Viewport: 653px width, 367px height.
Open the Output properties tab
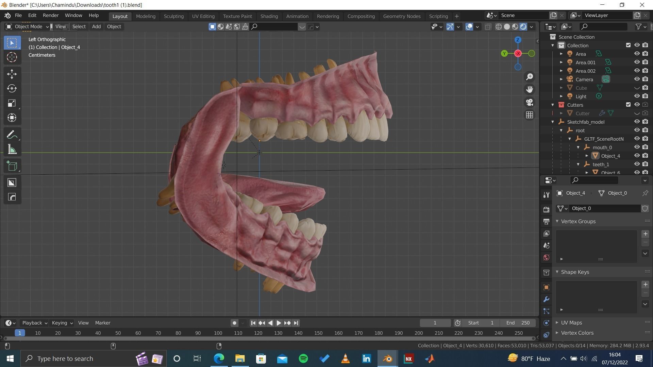pos(546,222)
